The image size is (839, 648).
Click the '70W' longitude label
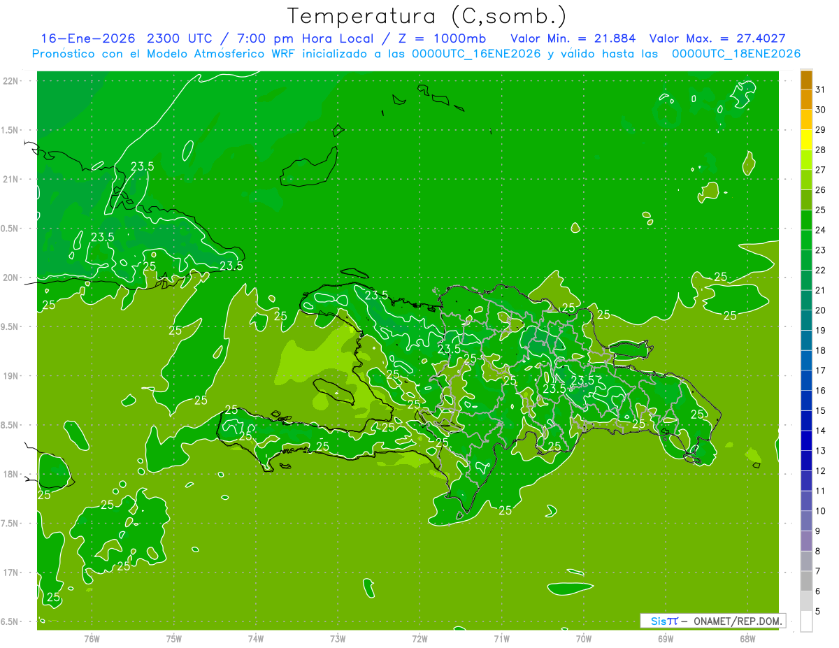[584, 638]
